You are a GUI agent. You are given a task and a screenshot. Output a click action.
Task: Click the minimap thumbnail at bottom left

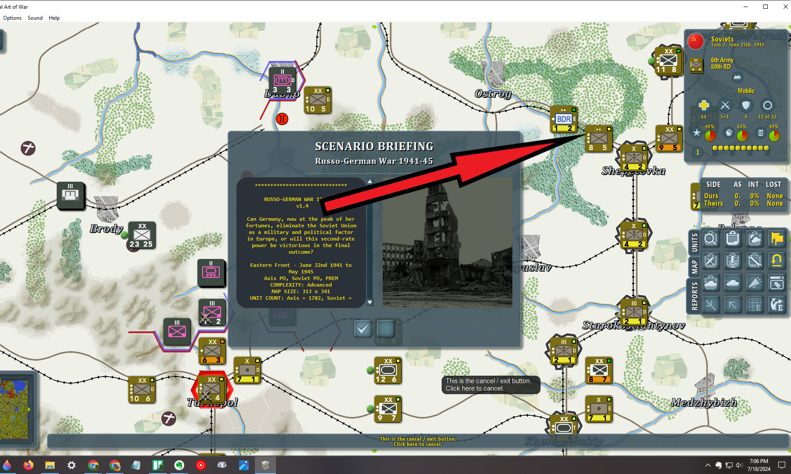[15, 409]
